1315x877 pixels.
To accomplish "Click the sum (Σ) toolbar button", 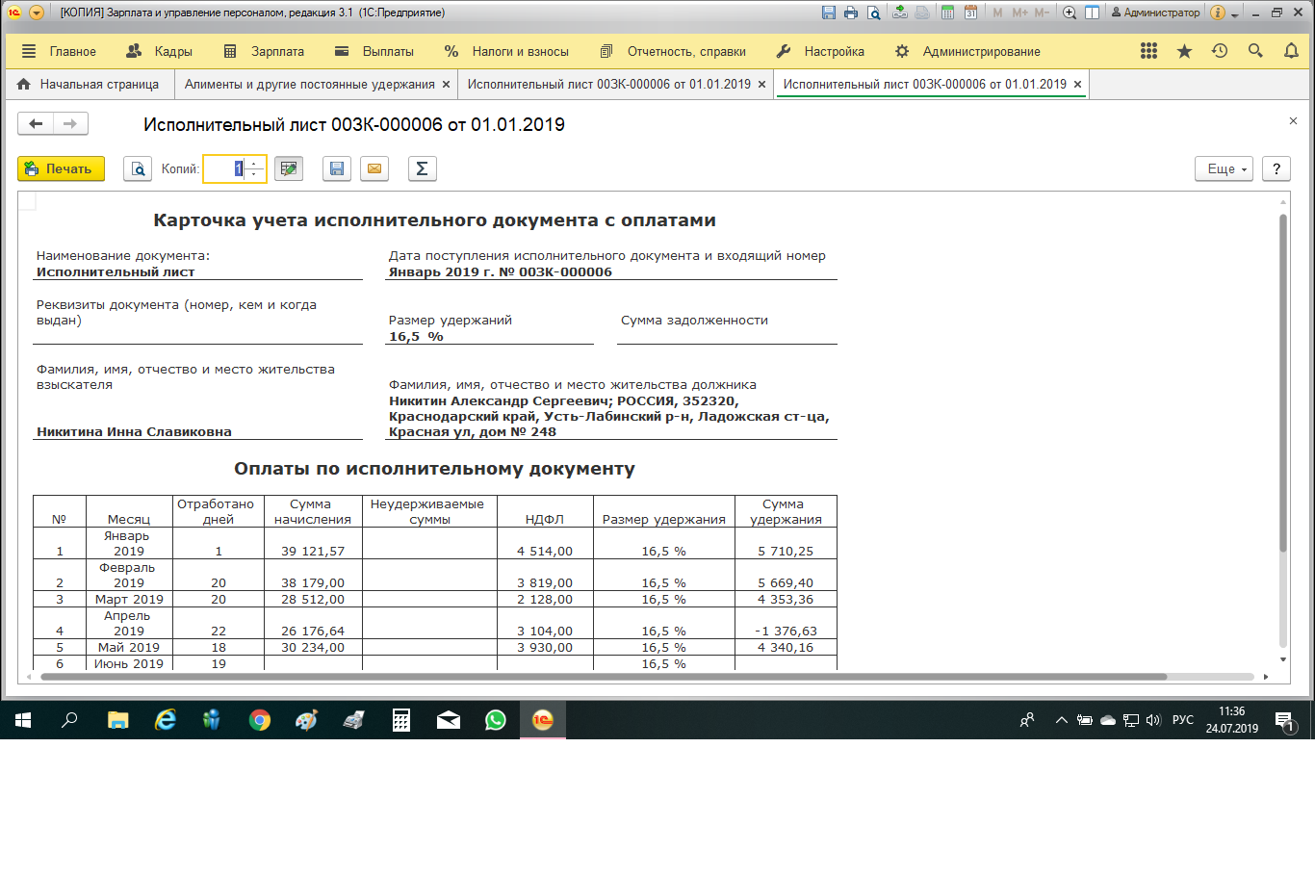I will (422, 169).
